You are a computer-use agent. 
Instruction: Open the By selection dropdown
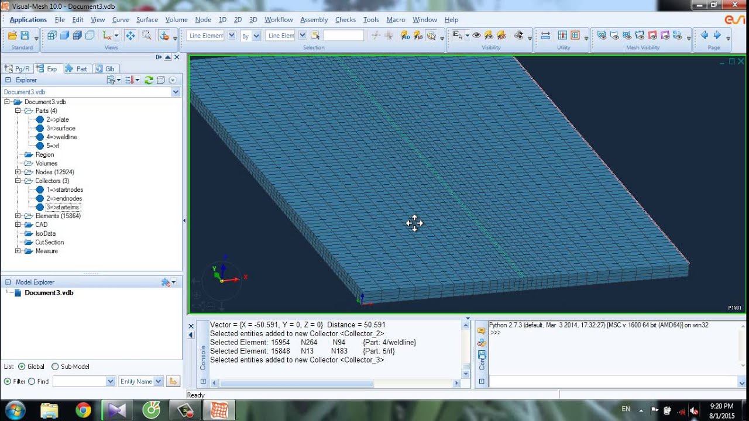pyautogui.click(x=256, y=36)
